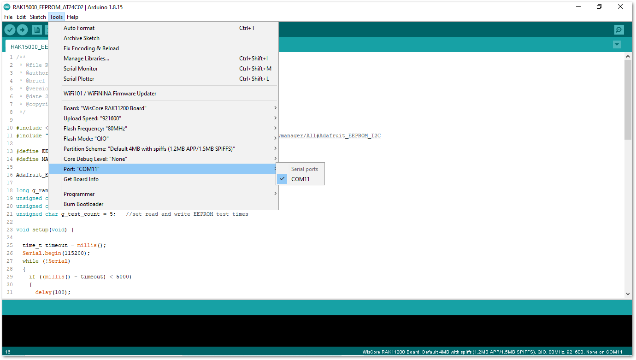Click the editor scroll up arrow
Viewport: 636px width, 360px height.
pyautogui.click(x=628, y=56)
